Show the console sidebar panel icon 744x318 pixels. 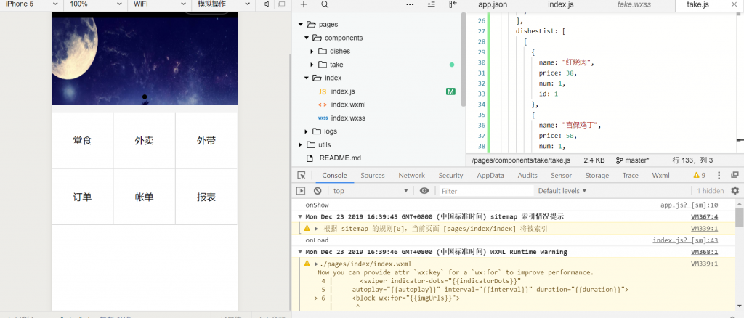tap(301, 190)
